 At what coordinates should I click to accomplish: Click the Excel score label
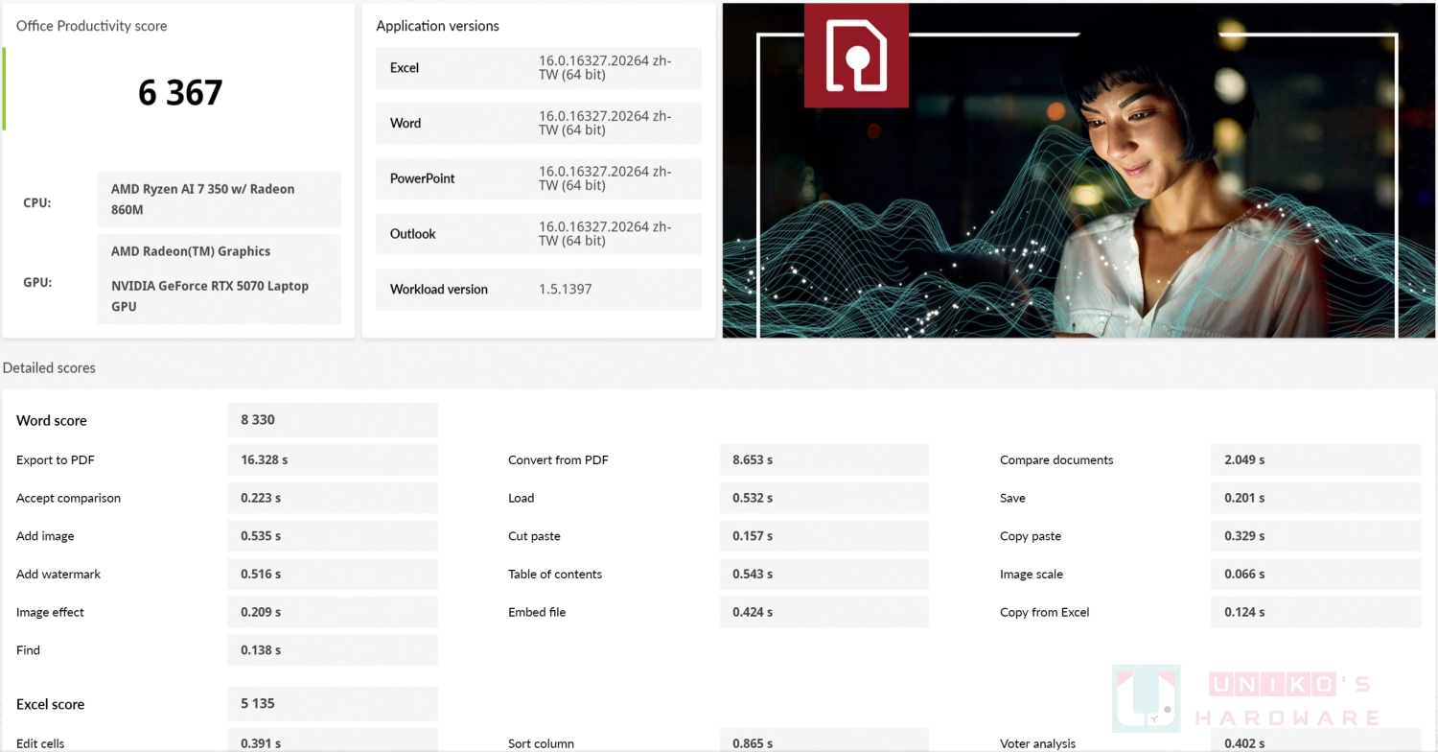(51, 704)
